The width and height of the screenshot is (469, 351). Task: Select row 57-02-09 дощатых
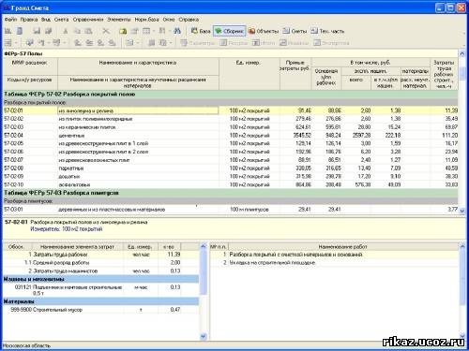tap(231, 176)
